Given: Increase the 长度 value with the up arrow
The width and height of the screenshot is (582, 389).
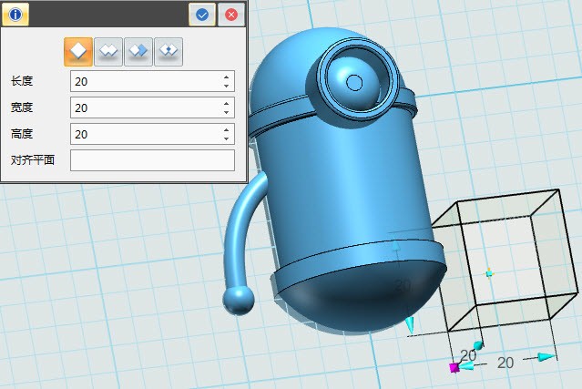Looking at the screenshot, I should coord(226,77).
